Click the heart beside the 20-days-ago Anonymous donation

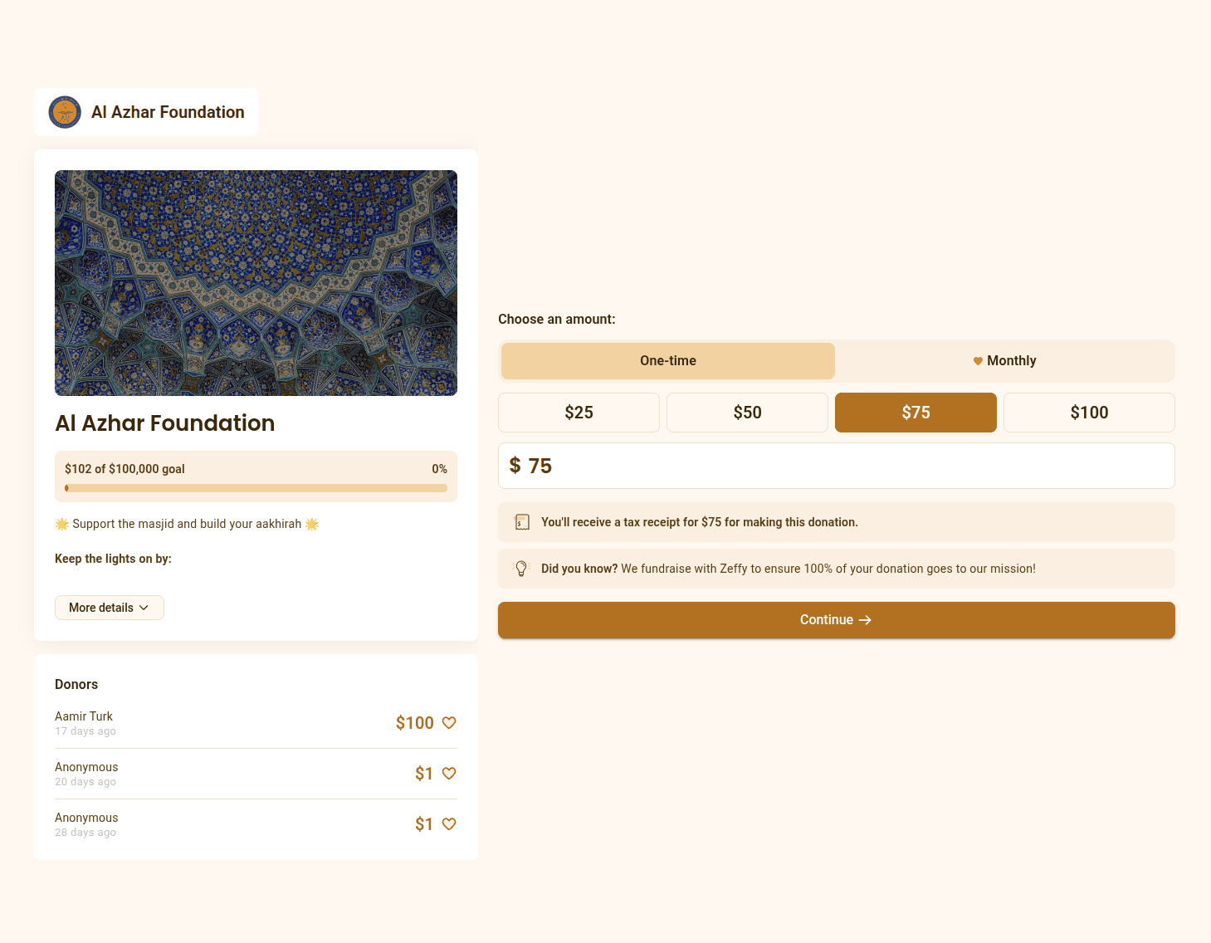(x=449, y=773)
